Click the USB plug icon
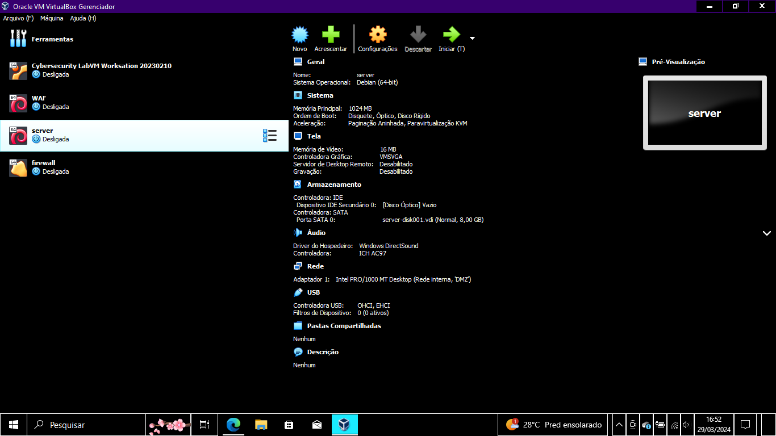 [x=298, y=292]
